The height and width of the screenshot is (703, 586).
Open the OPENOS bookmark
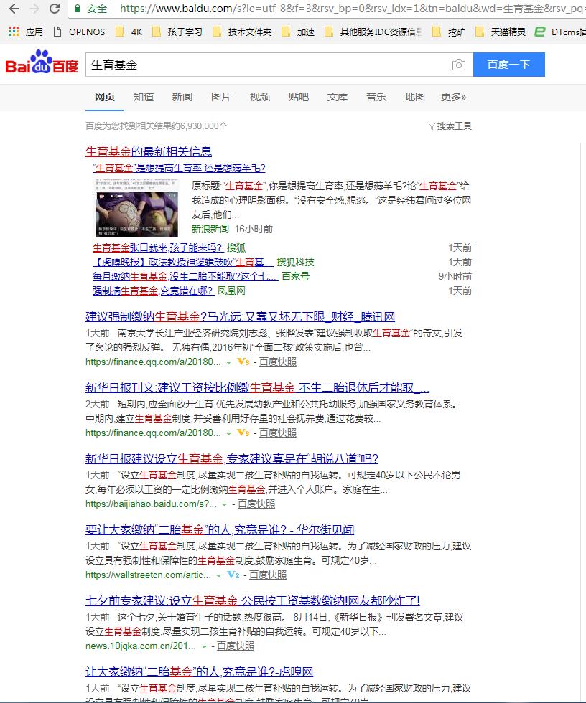pos(80,32)
